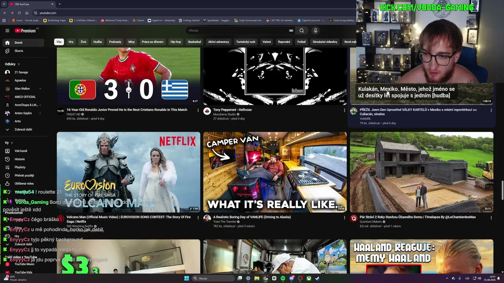This screenshot has height=283, width=504.
Task: Close the YouTube browser tab
Action: pyautogui.click(x=52, y=4)
